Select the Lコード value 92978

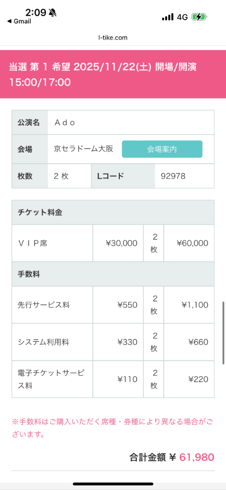click(x=173, y=176)
